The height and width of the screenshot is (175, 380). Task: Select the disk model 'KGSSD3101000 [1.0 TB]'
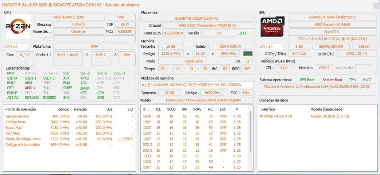(x=330, y=116)
